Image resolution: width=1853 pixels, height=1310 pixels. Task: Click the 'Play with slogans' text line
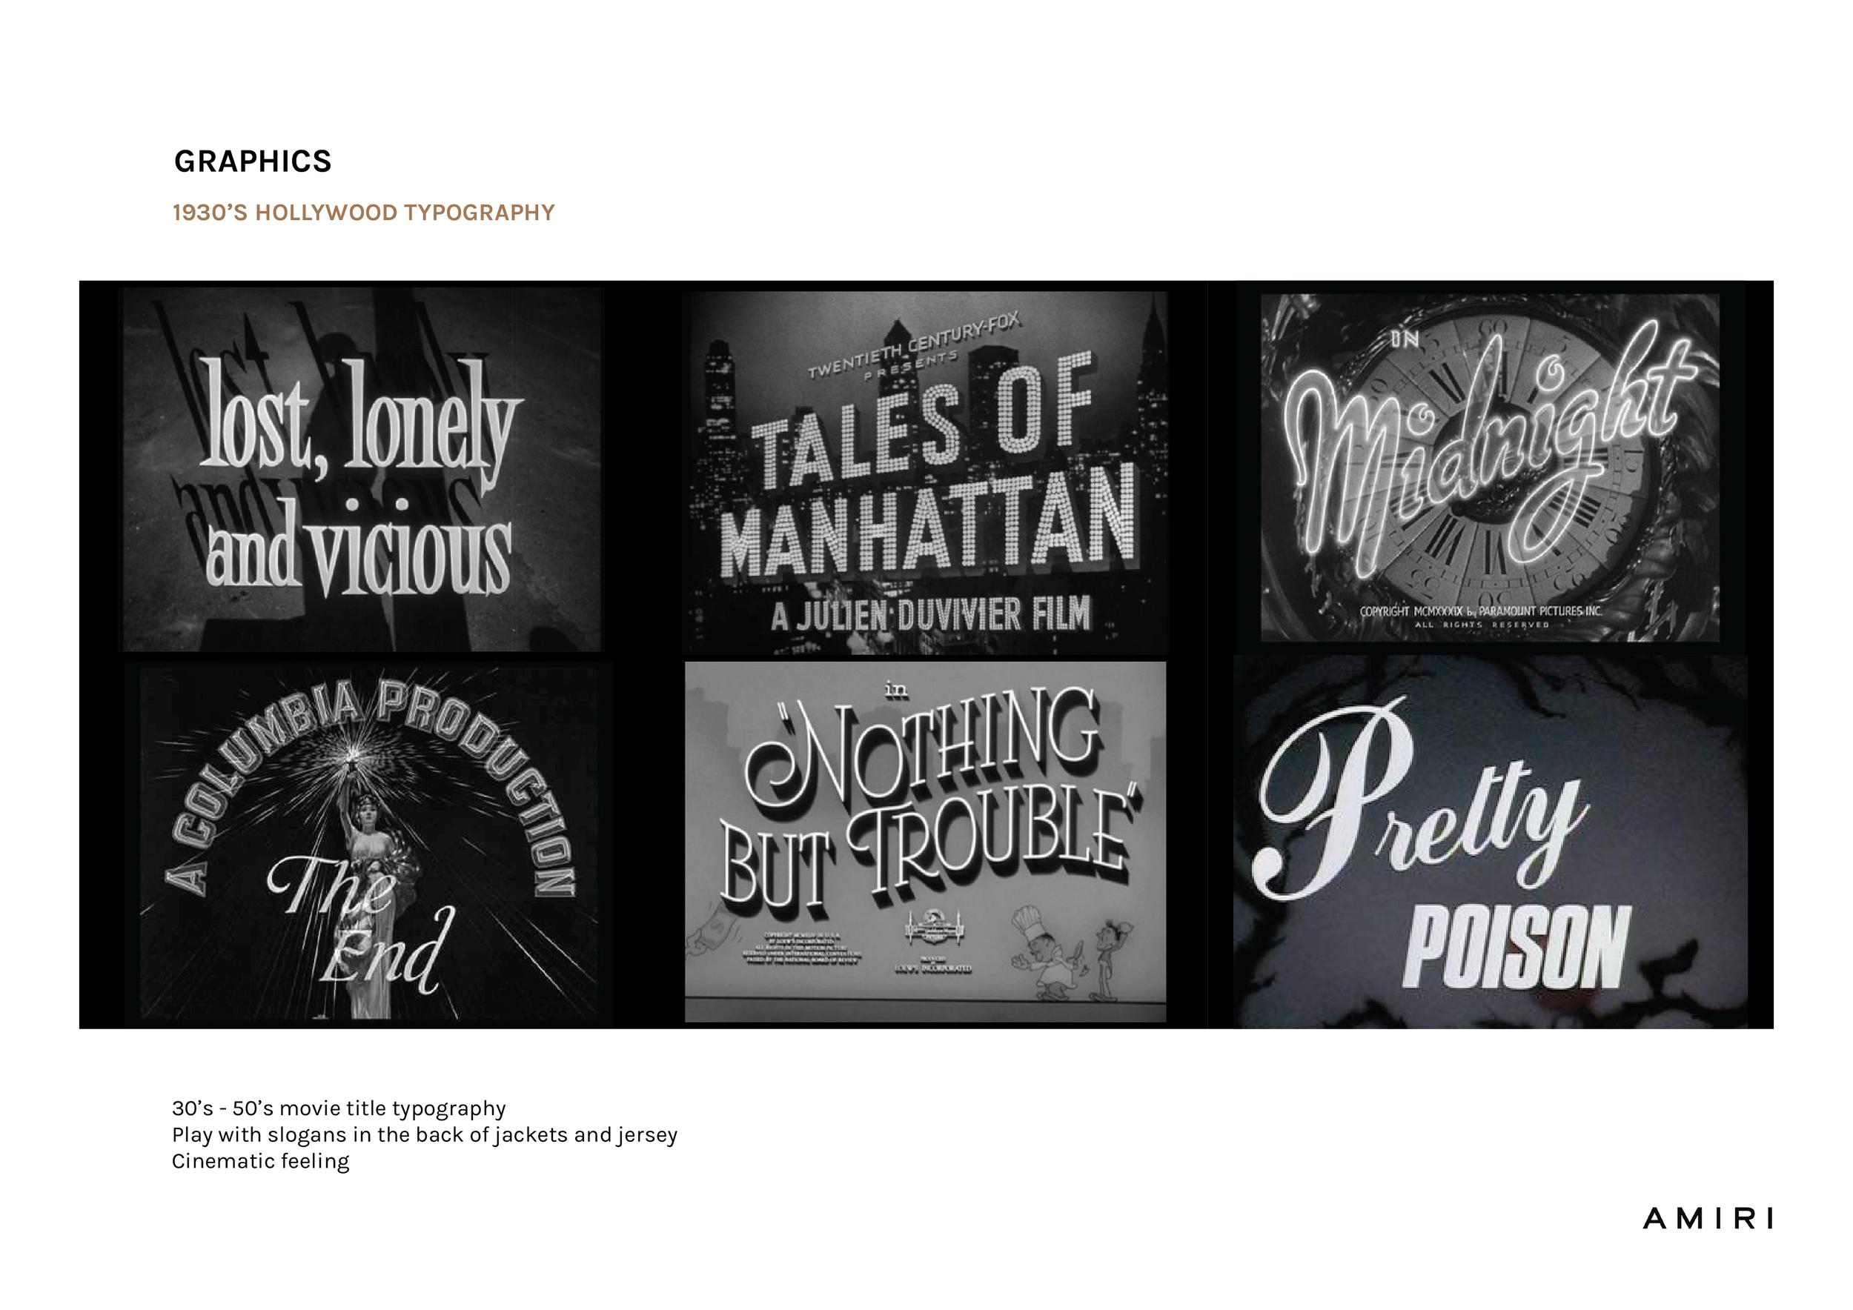tap(425, 1135)
